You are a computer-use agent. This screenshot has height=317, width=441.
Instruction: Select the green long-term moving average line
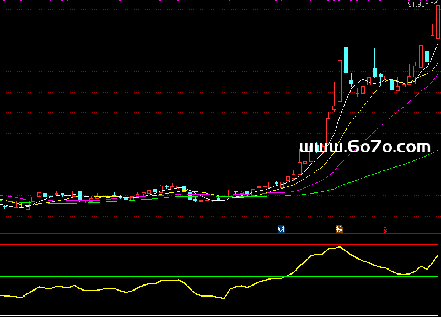coord(386,169)
